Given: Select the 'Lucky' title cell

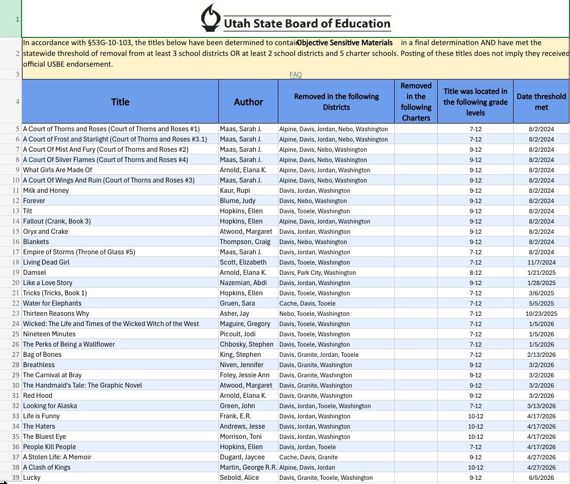Looking at the screenshot, I should click(x=120, y=477).
